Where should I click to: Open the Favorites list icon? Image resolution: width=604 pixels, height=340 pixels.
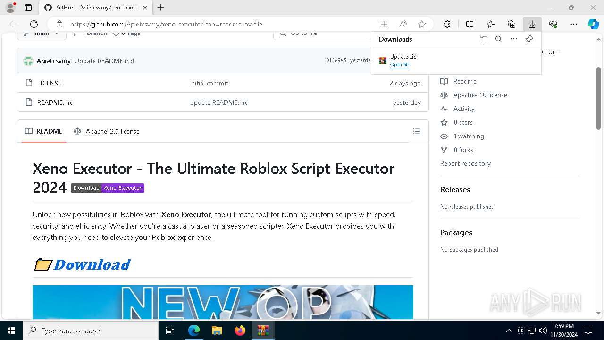(491, 24)
